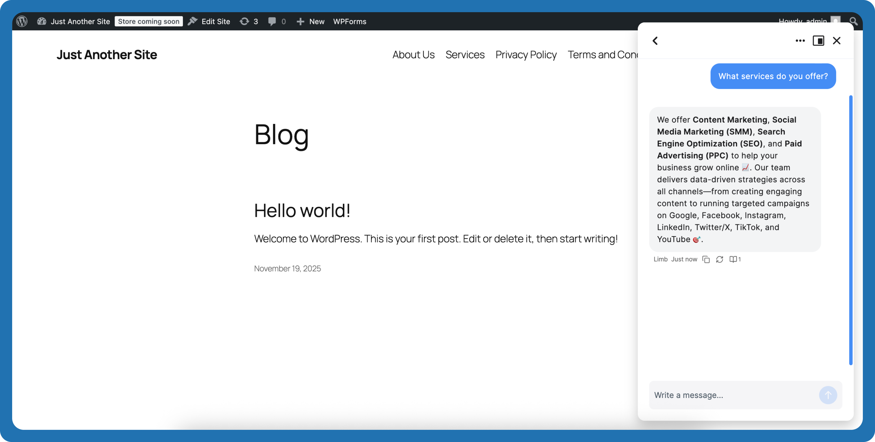Open the three-dot menu in the chat widget
This screenshot has height=442, width=875.
(x=800, y=41)
